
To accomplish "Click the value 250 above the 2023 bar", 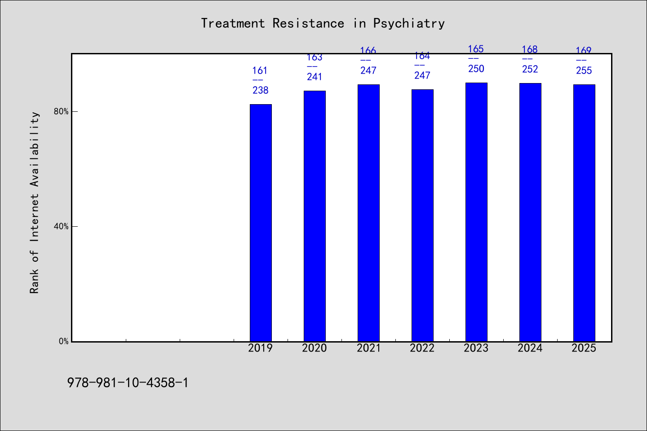I will click(x=476, y=69).
